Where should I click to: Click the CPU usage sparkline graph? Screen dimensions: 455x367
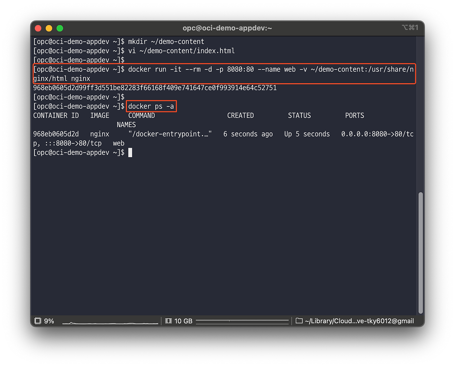pos(110,322)
